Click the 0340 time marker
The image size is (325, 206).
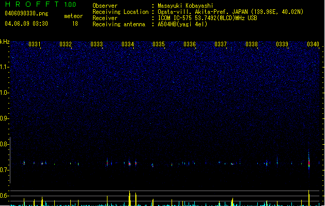tap(313, 44)
